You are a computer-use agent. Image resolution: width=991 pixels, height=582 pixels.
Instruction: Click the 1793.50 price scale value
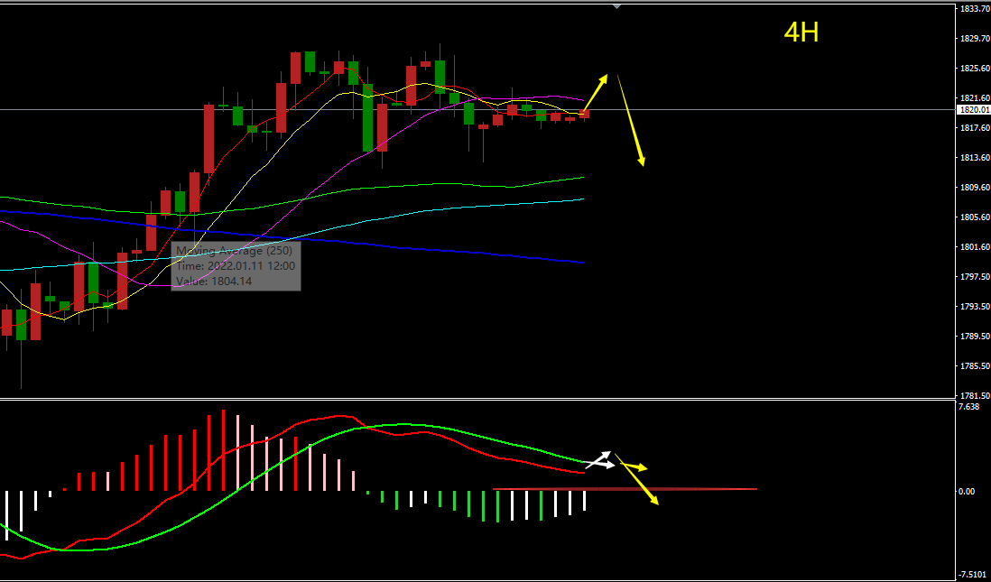point(974,307)
